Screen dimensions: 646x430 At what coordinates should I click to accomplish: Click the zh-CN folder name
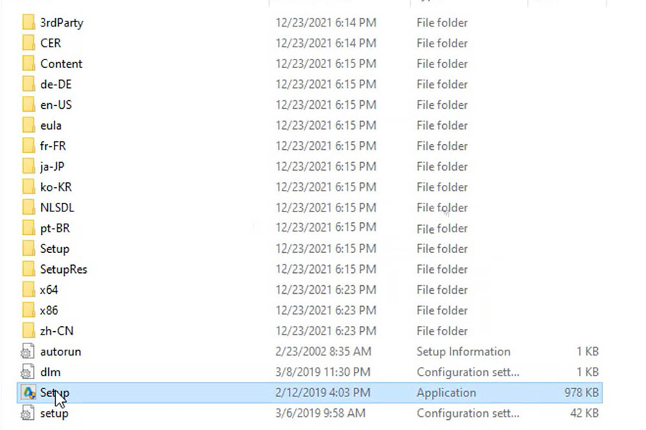tap(57, 331)
